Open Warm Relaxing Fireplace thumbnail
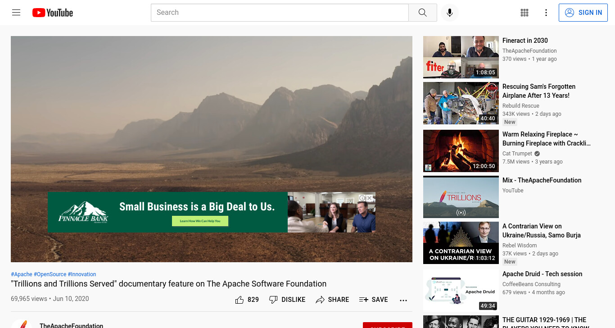615x328 pixels. tap(461, 151)
